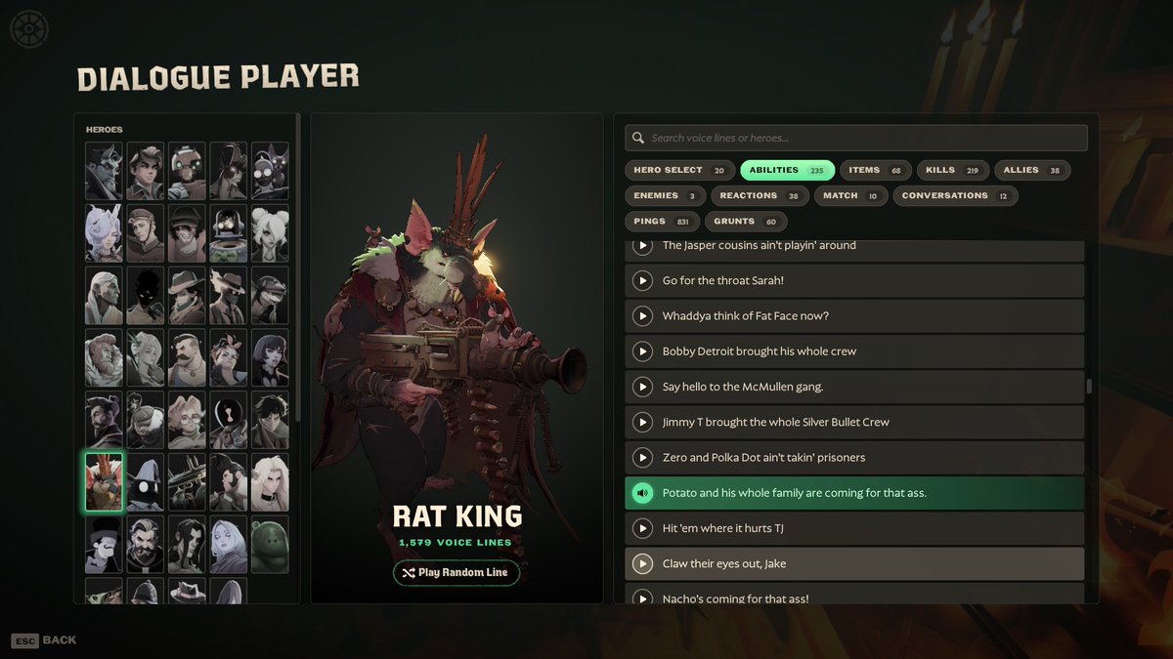Click the '1,579 Voice Lines' label
This screenshot has width=1173, height=659.
coord(456,543)
